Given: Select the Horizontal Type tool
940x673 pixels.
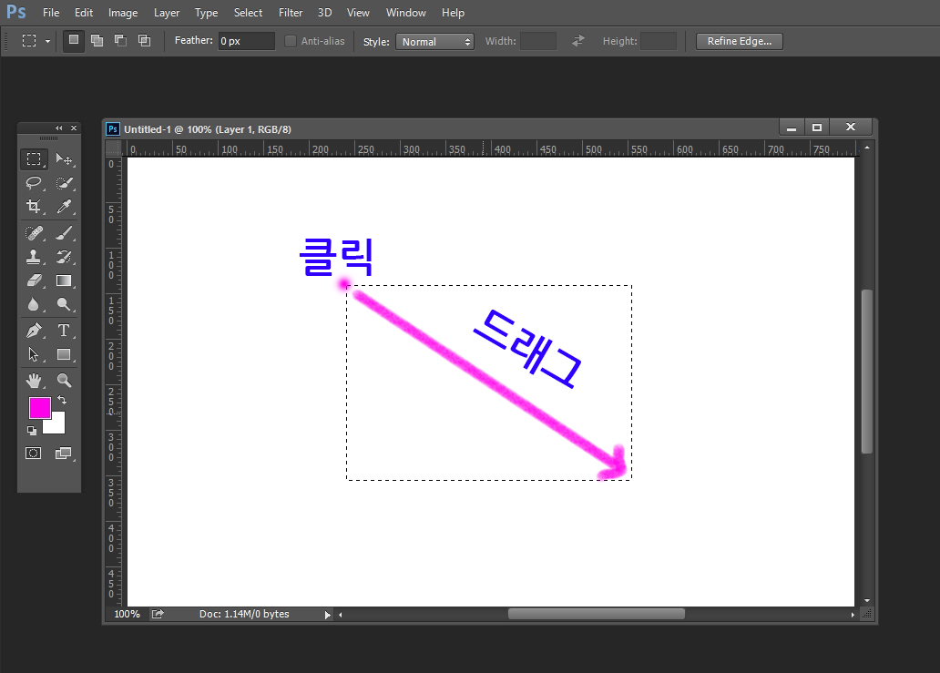Looking at the screenshot, I should coord(64,331).
